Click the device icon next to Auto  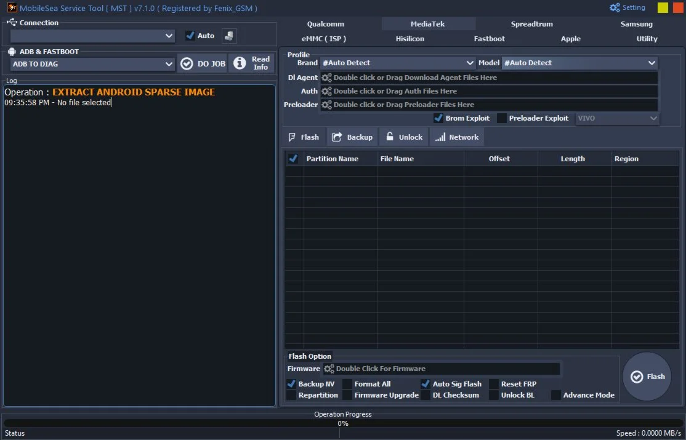[229, 36]
